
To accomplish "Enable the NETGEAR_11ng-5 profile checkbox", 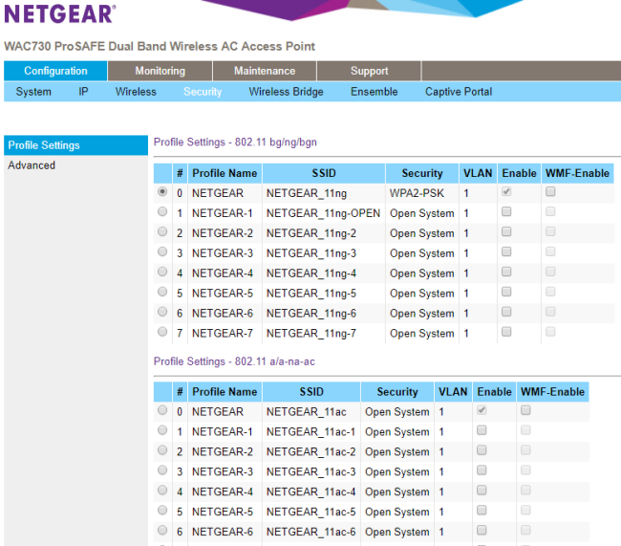I will coord(506,292).
